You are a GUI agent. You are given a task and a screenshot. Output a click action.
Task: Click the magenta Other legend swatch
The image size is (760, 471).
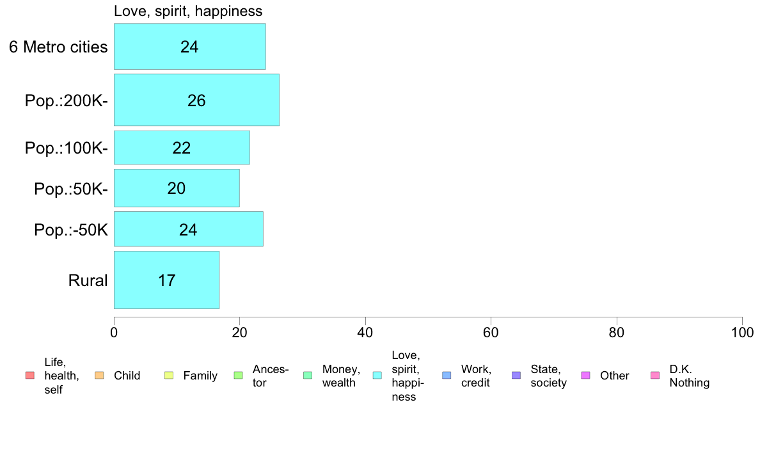[x=585, y=376]
